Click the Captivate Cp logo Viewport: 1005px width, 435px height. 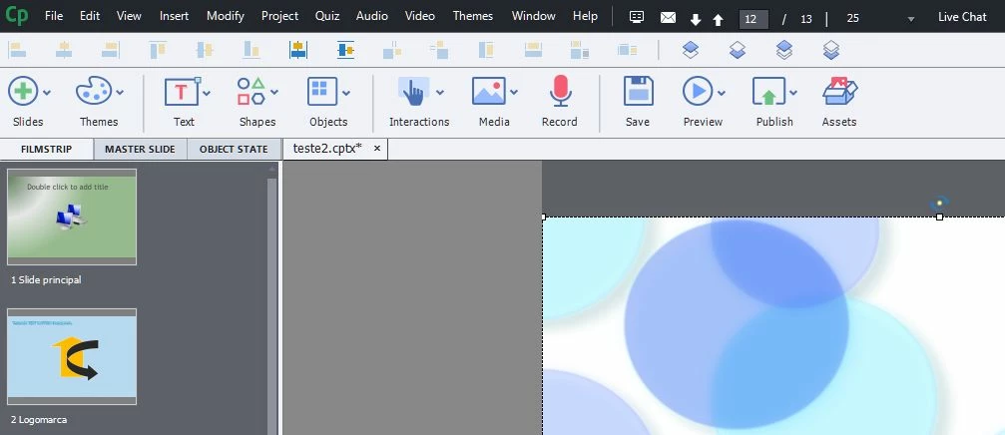(x=17, y=16)
